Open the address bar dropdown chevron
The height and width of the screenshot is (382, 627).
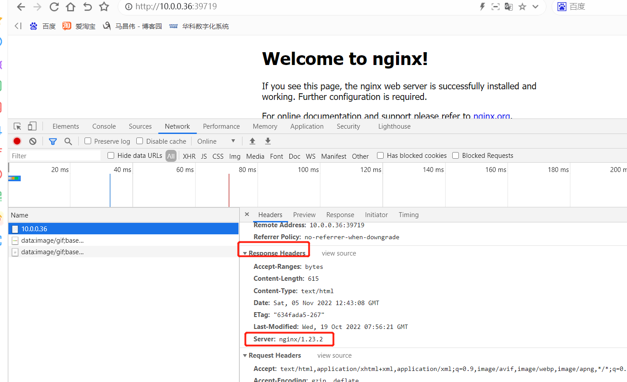coord(535,7)
